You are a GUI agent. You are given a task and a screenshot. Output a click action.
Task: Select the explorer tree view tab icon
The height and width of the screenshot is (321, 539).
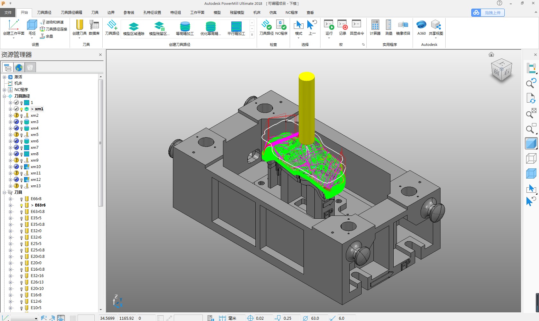[x=8, y=68]
